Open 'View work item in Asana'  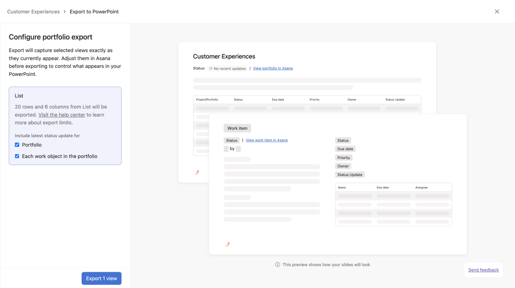coord(267,140)
